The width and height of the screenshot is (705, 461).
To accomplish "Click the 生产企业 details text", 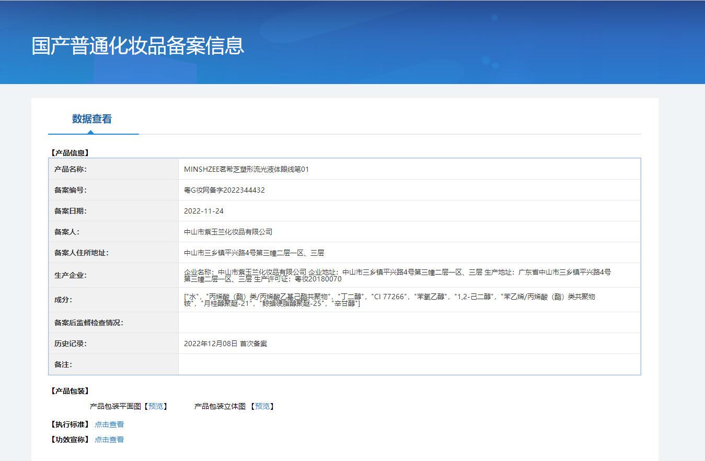I will point(397,275).
